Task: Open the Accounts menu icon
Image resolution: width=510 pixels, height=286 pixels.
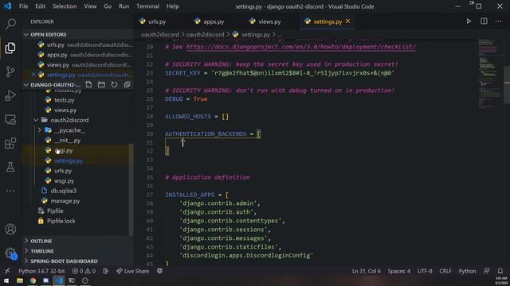Action: 10,230
